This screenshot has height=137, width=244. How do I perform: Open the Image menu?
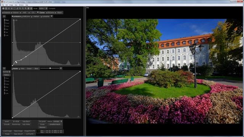11,5
